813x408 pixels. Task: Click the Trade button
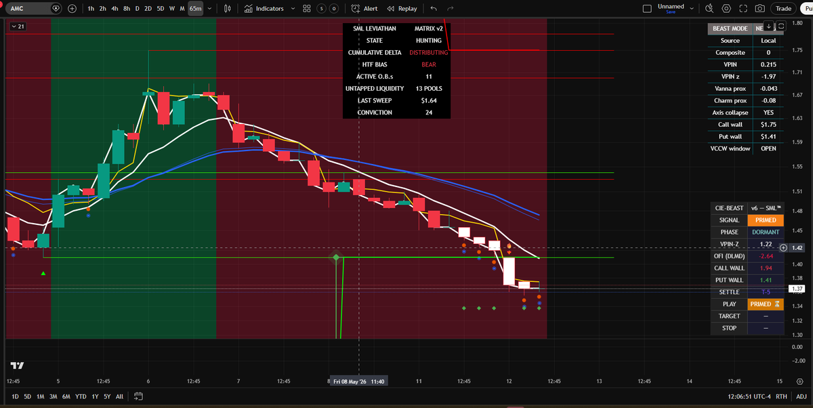click(x=784, y=9)
